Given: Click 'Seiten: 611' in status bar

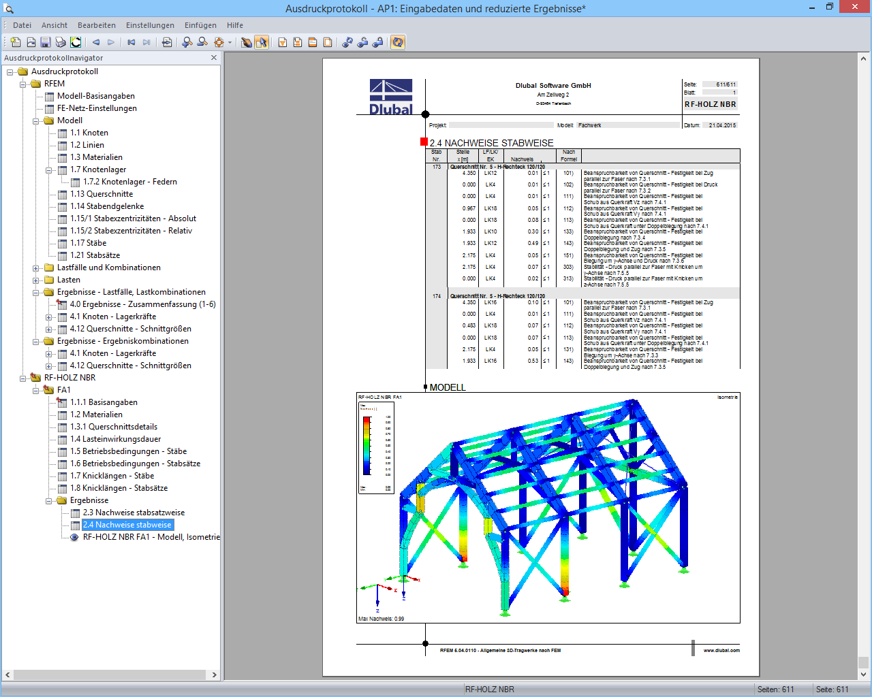Looking at the screenshot, I should pos(776,689).
